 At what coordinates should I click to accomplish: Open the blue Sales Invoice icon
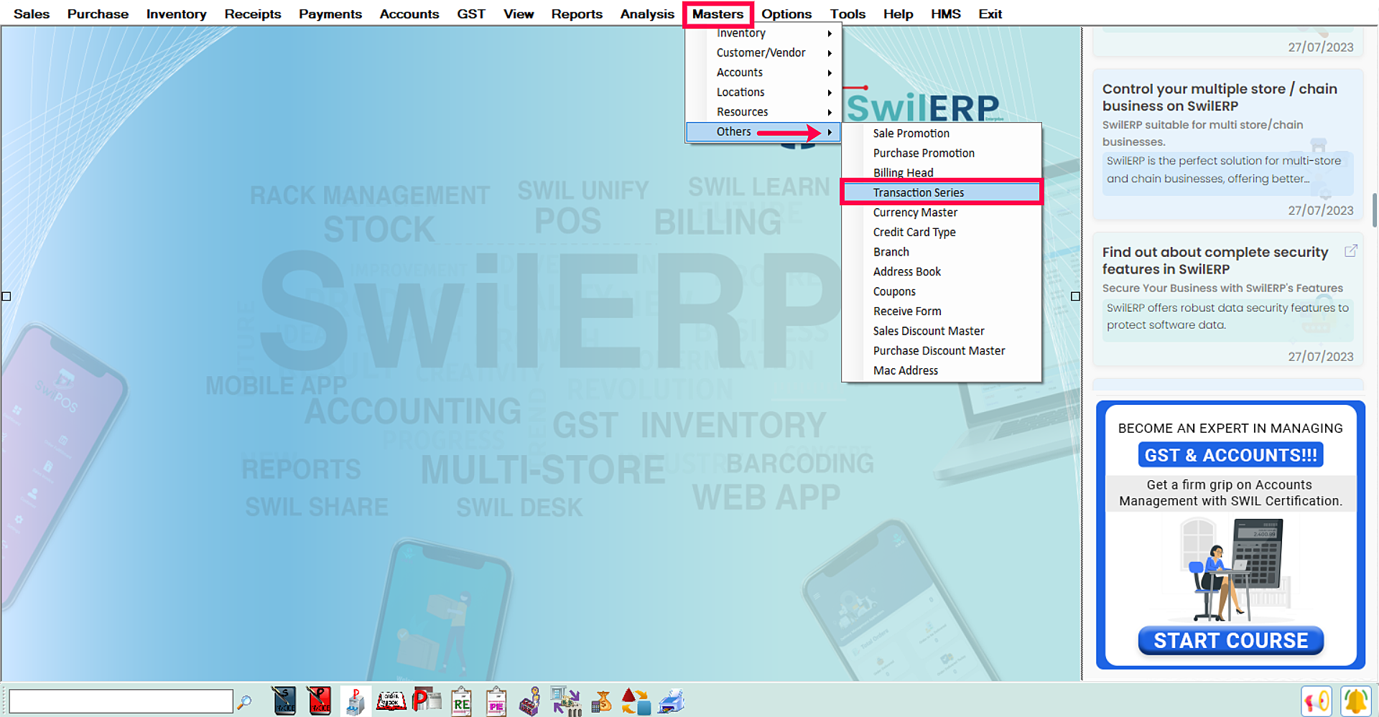[x=284, y=701]
